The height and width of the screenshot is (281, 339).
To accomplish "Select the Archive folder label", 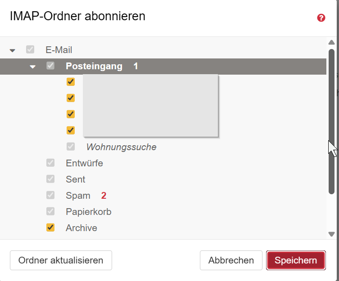I will point(81,228).
